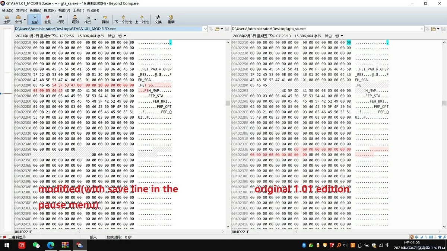This screenshot has width=447, height=251.
Task: Toggle the Same (相同) filter
Action: click(x=60, y=19)
